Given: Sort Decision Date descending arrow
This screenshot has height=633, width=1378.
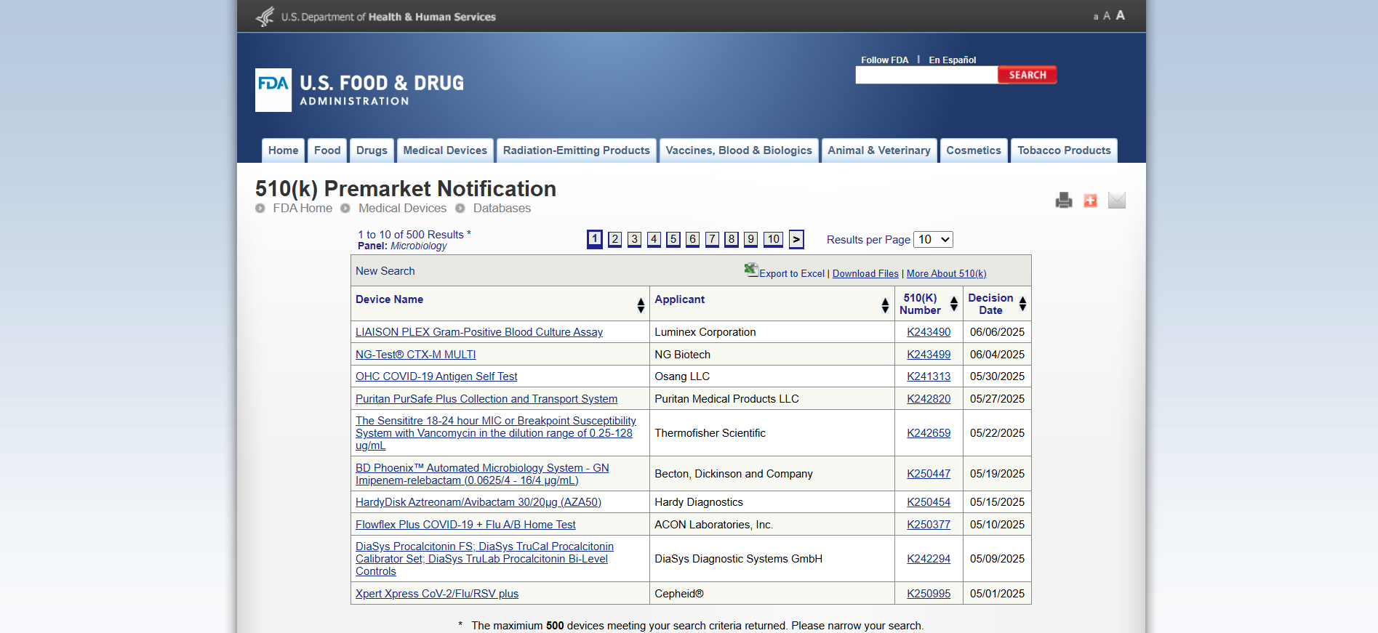Looking at the screenshot, I should pyautogui.click(x=1022, y=308).
